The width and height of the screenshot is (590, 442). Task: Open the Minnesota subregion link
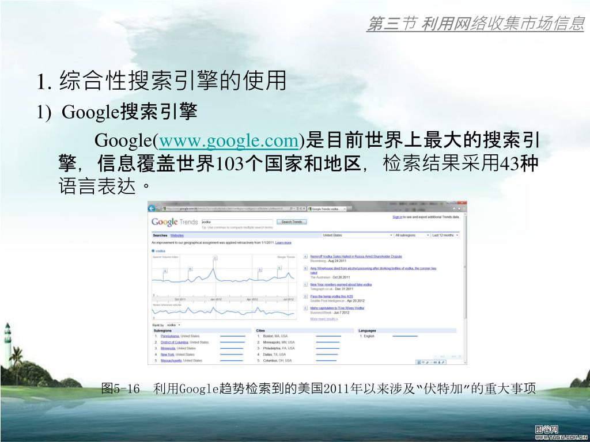click(x=168, y=348)
